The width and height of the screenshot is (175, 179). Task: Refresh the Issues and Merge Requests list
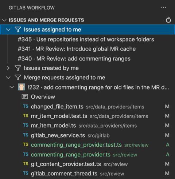coord(168,20)
